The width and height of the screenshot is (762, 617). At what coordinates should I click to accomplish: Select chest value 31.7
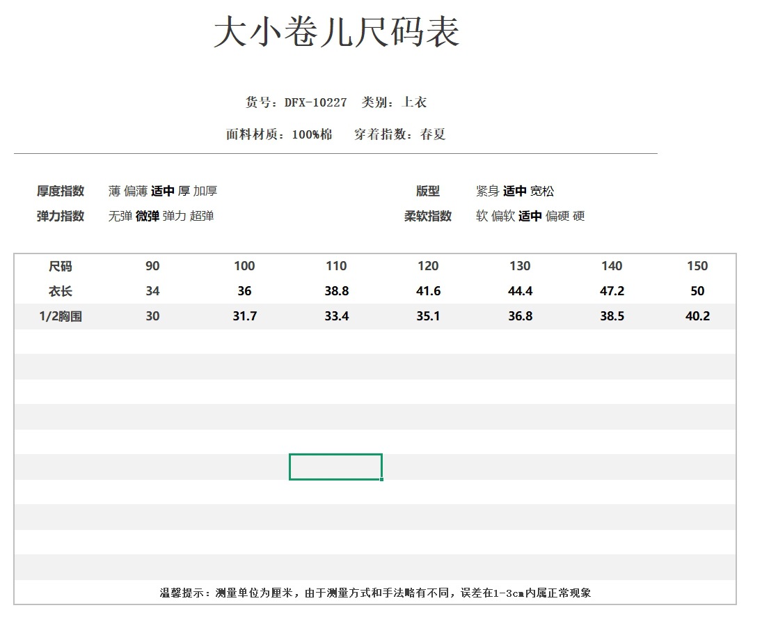[x=244, y=317]
